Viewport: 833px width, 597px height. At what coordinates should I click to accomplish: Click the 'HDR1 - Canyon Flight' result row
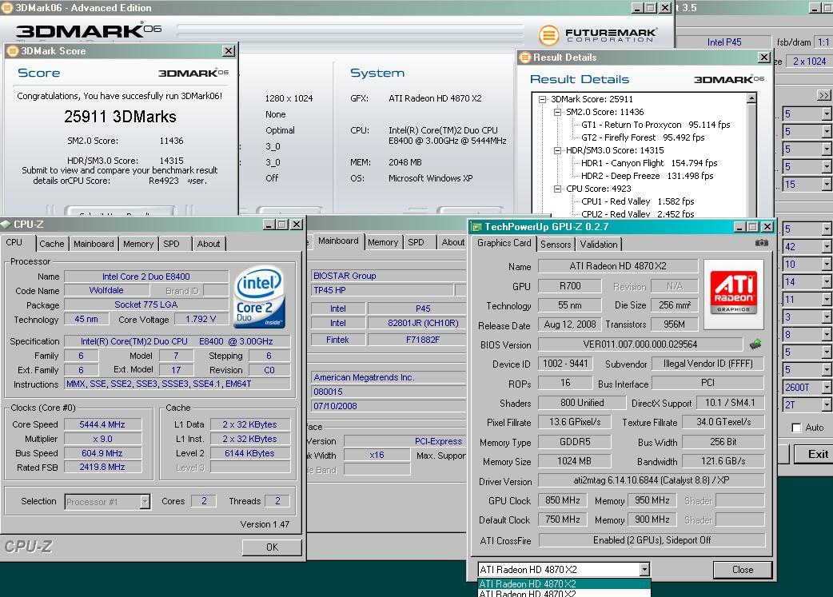click(649, 163)
